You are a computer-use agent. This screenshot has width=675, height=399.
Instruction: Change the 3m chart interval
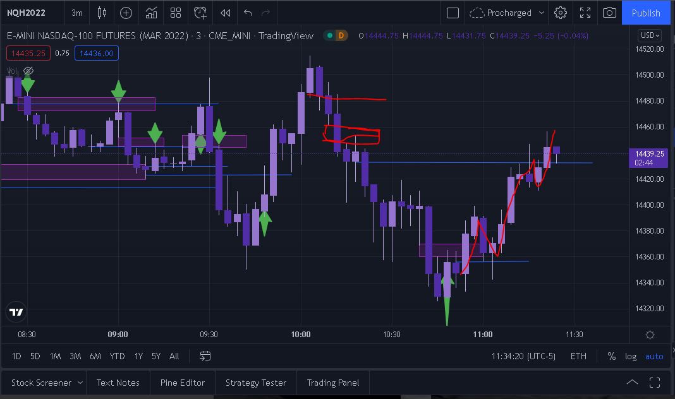point(77,13)
